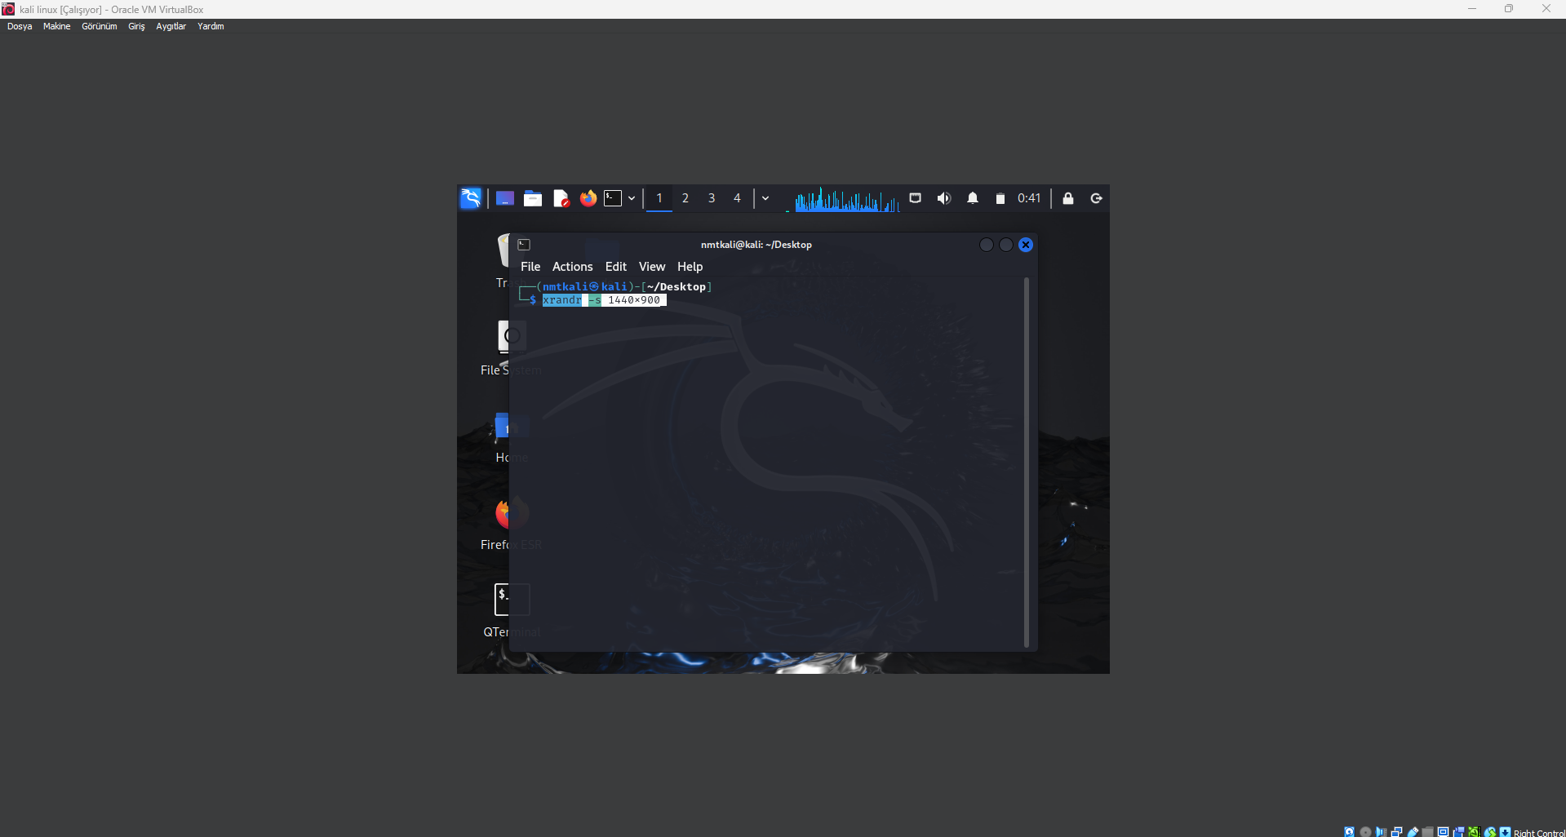The height and width of the screenshot is (837, 1566).
Task: Click the VirtualBox USB status icon
Action: click(x=1413, y=832)
